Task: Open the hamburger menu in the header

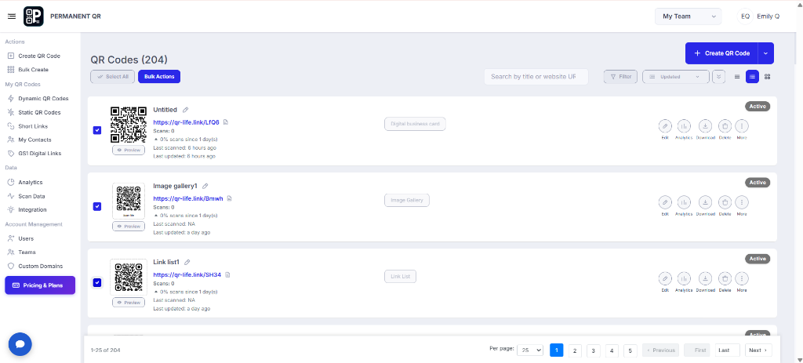Action: 12,16
